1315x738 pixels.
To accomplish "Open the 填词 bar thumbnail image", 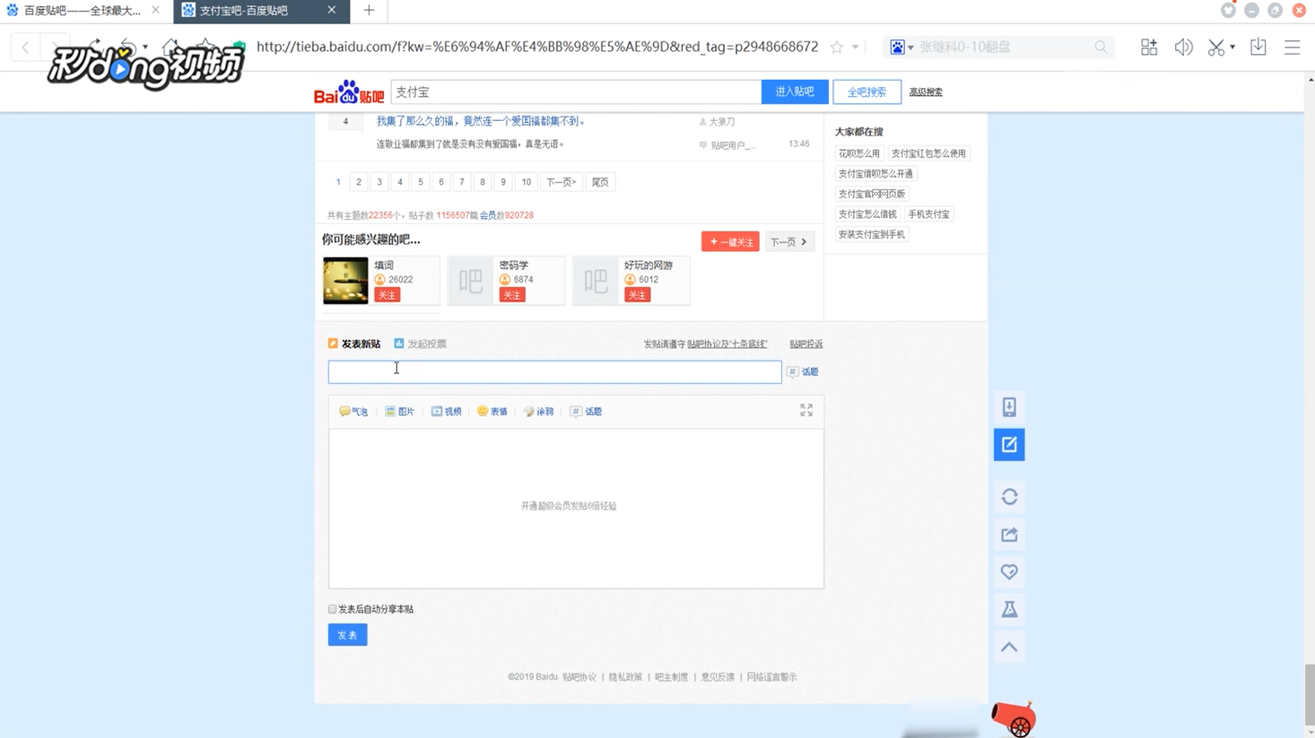I will 345,281.
